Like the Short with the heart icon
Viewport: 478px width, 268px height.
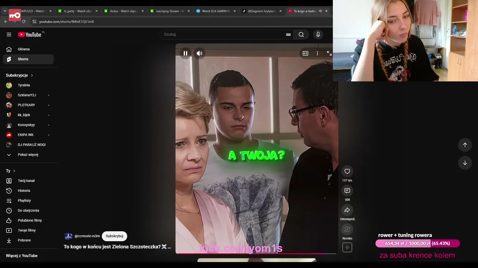(x=347, y=171)
